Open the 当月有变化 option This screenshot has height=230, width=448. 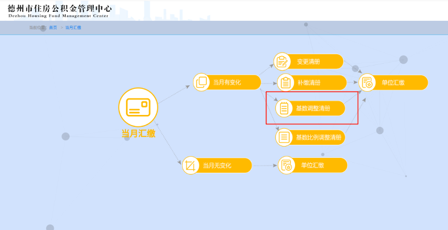point(227,82)
